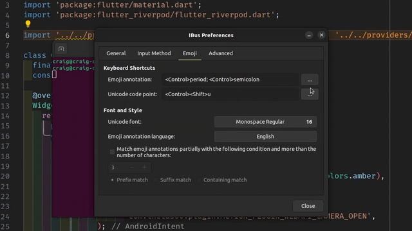
Task: Select Suffix match radio option
Action: [173, 180]
